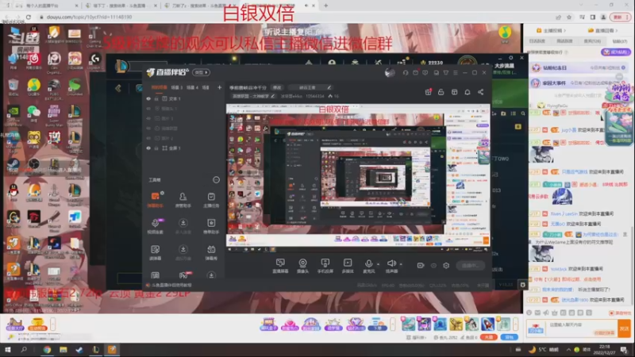This screenshot has height=357, width=635.
Task: Open the 主播任务 tool
Action: [211, 200]
